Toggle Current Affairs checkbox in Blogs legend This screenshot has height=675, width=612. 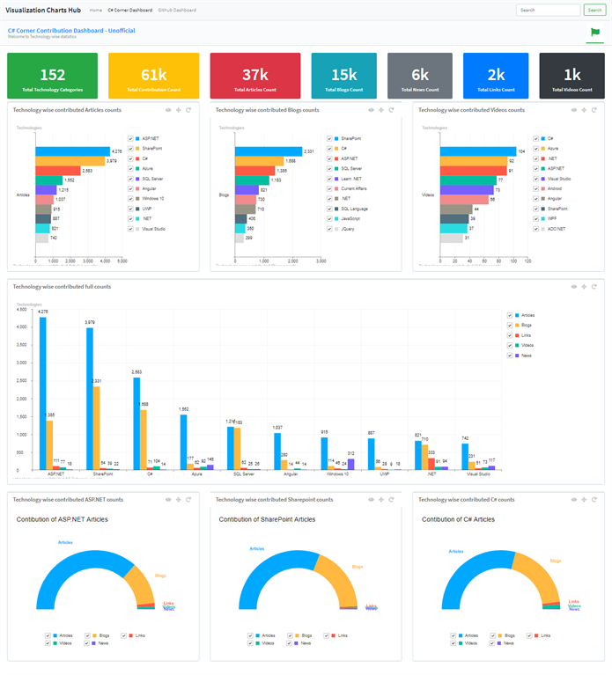coord(329,189)
